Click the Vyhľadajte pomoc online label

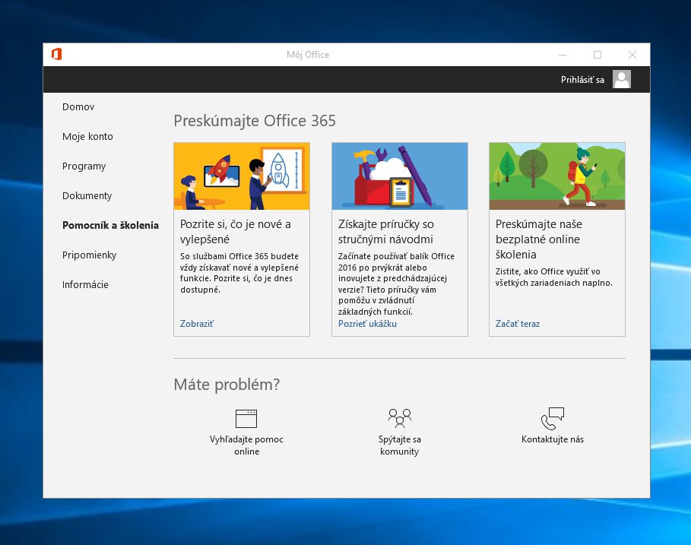[x=246, y=445]
